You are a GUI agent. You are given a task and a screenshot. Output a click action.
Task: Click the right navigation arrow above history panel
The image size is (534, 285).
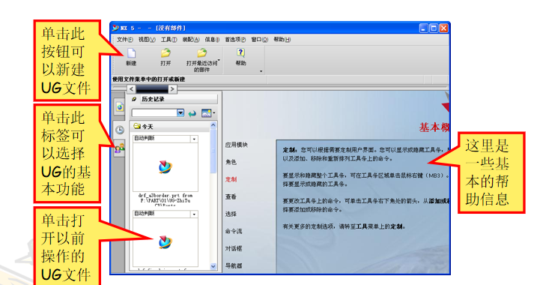(173, 89)
